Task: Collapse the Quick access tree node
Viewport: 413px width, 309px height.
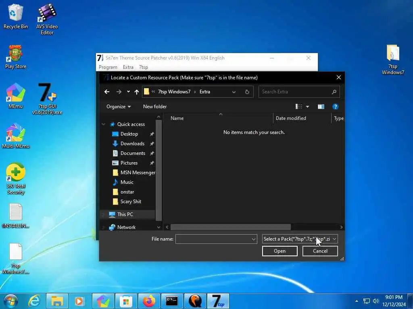Action: tap(104, 124)
